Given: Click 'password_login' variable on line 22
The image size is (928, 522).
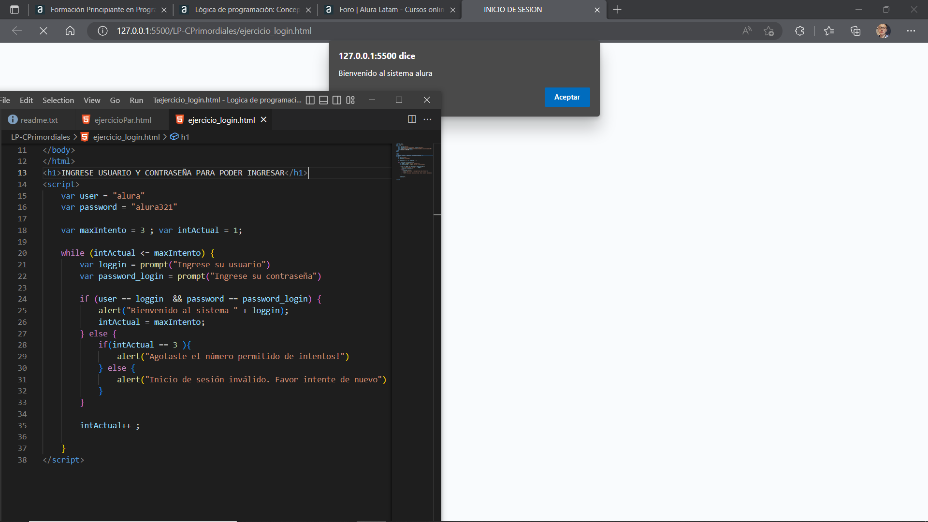Looking at the screenshot, I should (x=131, y=276).
